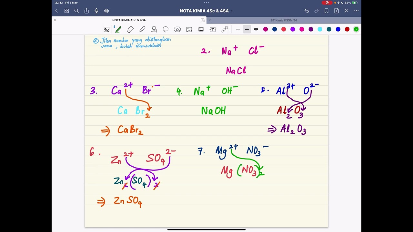
Task: Tap the share/export icon
Action: 86,11
